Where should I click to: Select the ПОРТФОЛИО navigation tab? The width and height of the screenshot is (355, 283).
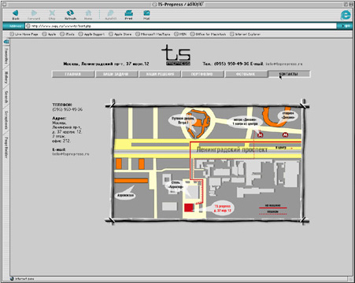pos(202,74)
